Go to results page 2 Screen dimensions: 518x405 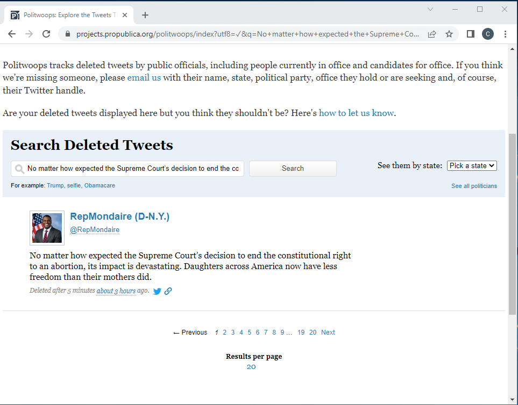pos(225,332)
